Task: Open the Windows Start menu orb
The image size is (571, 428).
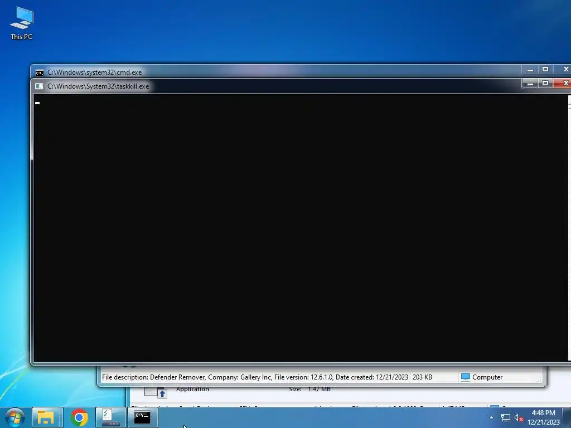Action: click(x=15, y=417)
